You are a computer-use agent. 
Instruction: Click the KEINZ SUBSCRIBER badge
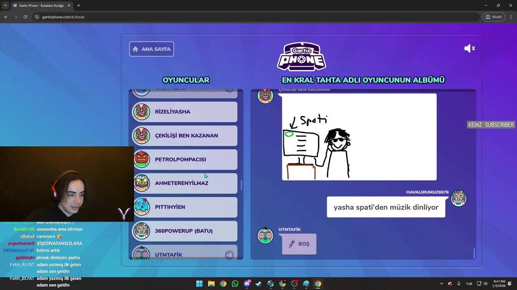coord(491,125)
